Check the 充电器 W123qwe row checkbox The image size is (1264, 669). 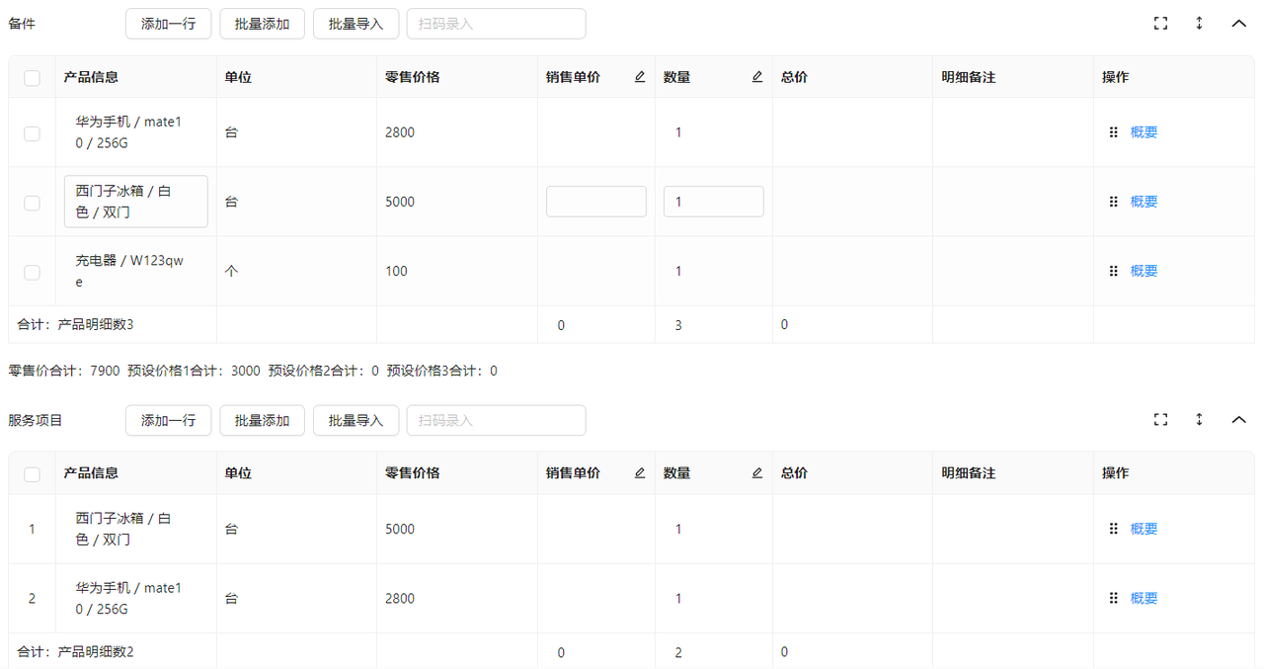(32, 272)
